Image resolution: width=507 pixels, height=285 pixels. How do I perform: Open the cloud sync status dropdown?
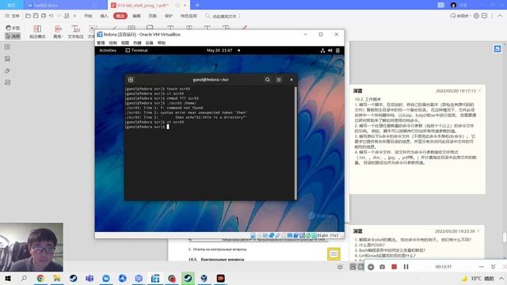click(x=461, y=16)
